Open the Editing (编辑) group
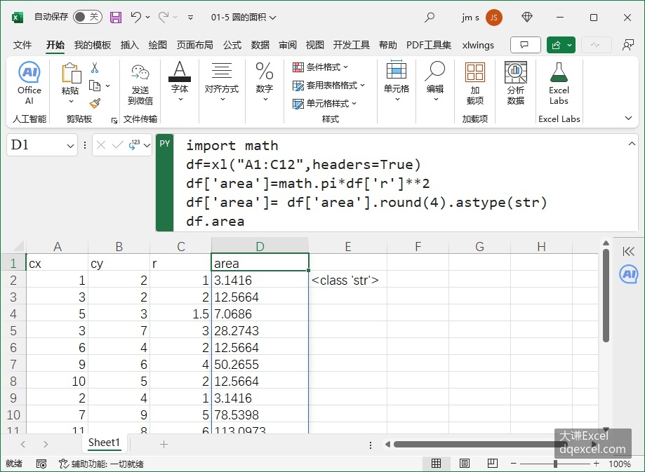This screenshot has height=472, width=645. (435, 82)
